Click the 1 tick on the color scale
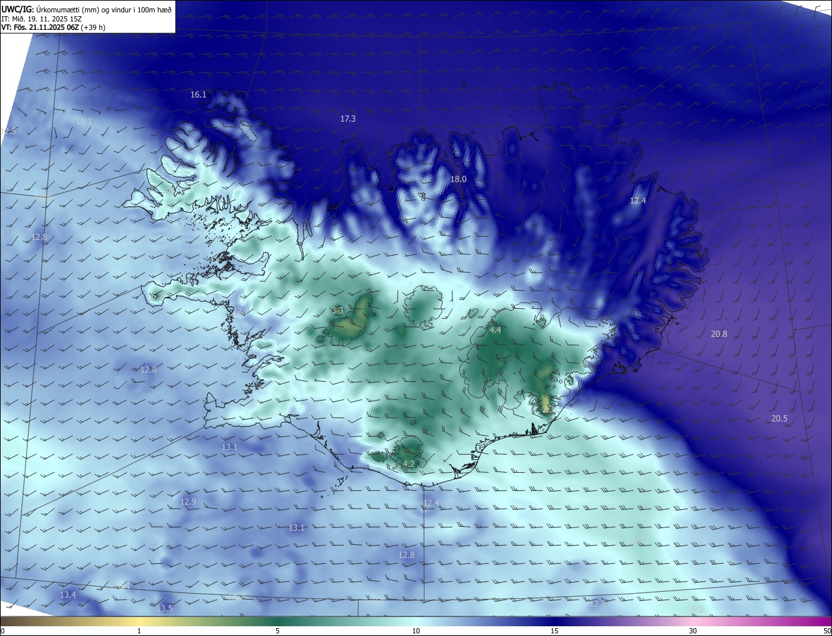Viewport: 832px width, 636px height. click(139, 631)
